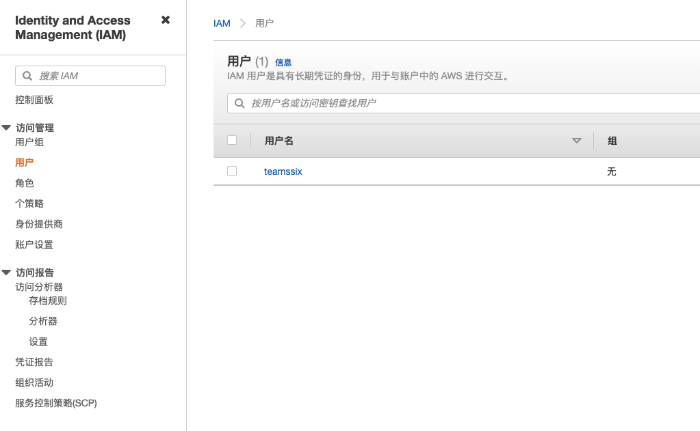Screen dimensions: 700x431
Task: Sort by 用户名 column arrow
Action: click(x=576, y=141)
